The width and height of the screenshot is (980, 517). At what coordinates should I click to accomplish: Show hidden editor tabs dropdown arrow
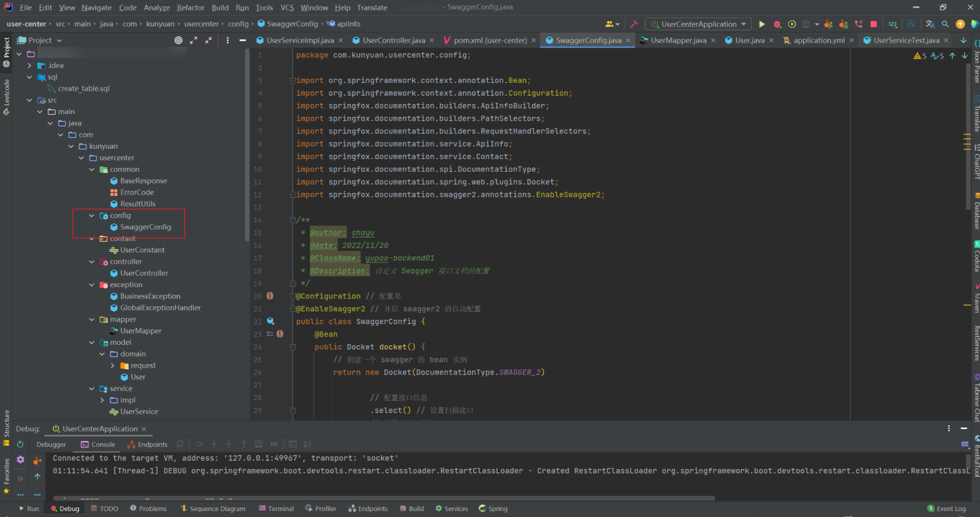pyautogui.click(x=963, y=40)
